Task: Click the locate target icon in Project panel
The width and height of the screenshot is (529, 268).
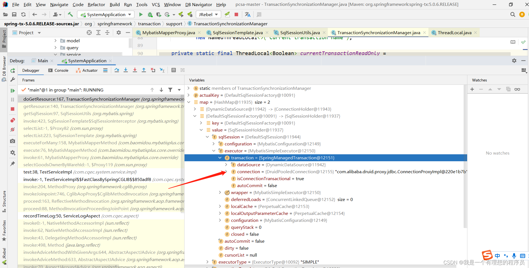Action: pyautogui.click(x=89, y=33)
